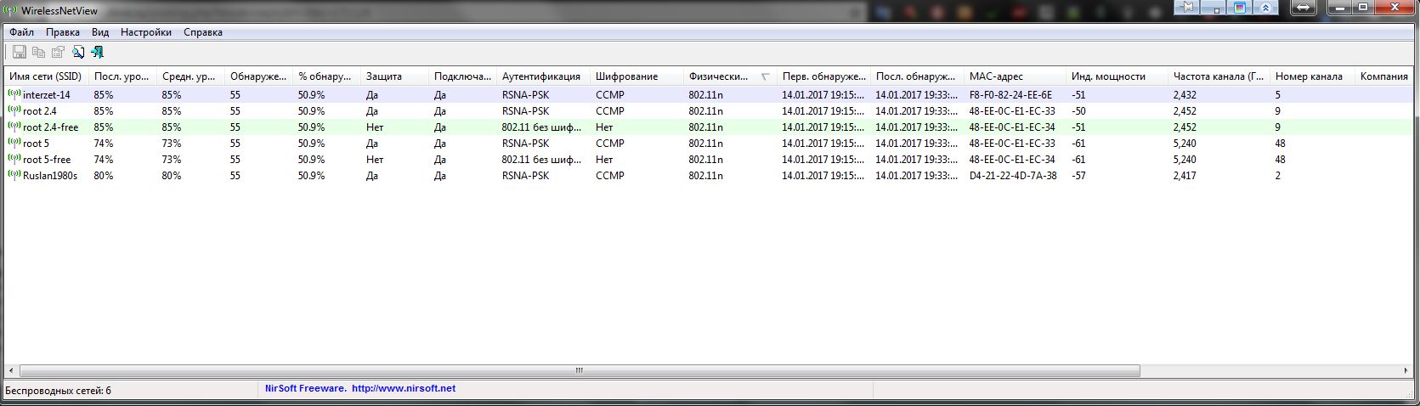The width and height of the screenshot is (1420, 406).
Task: Click the 2,432 frequency value
Action: click(1185, 94)
